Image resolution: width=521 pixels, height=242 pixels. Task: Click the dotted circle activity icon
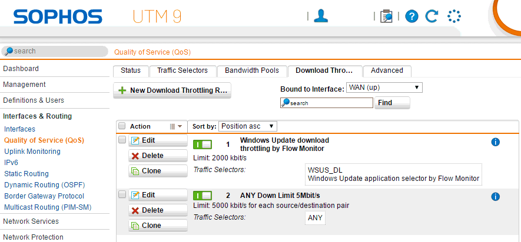tap(454, 16)
